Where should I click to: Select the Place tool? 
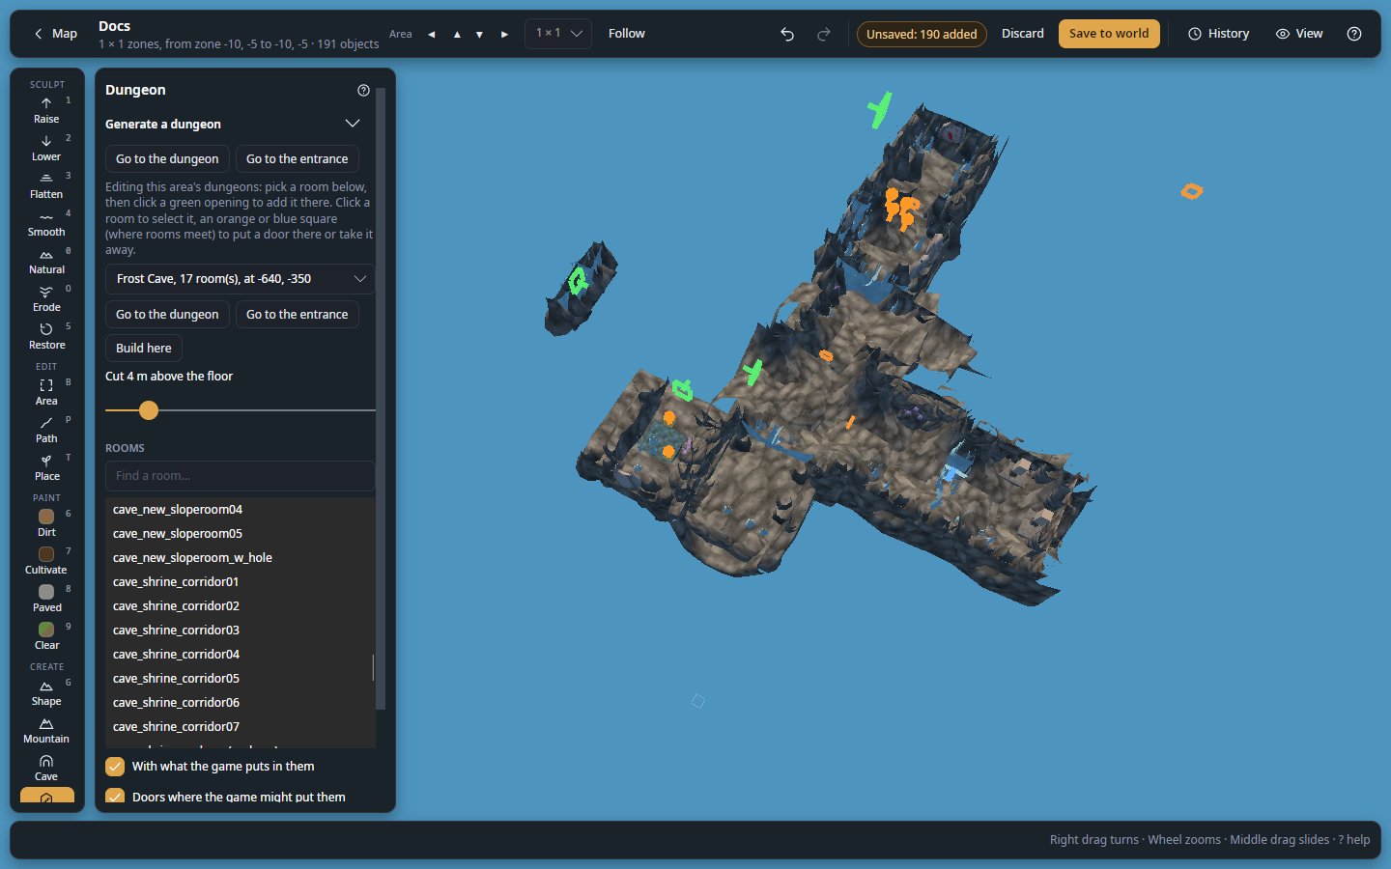46,467
